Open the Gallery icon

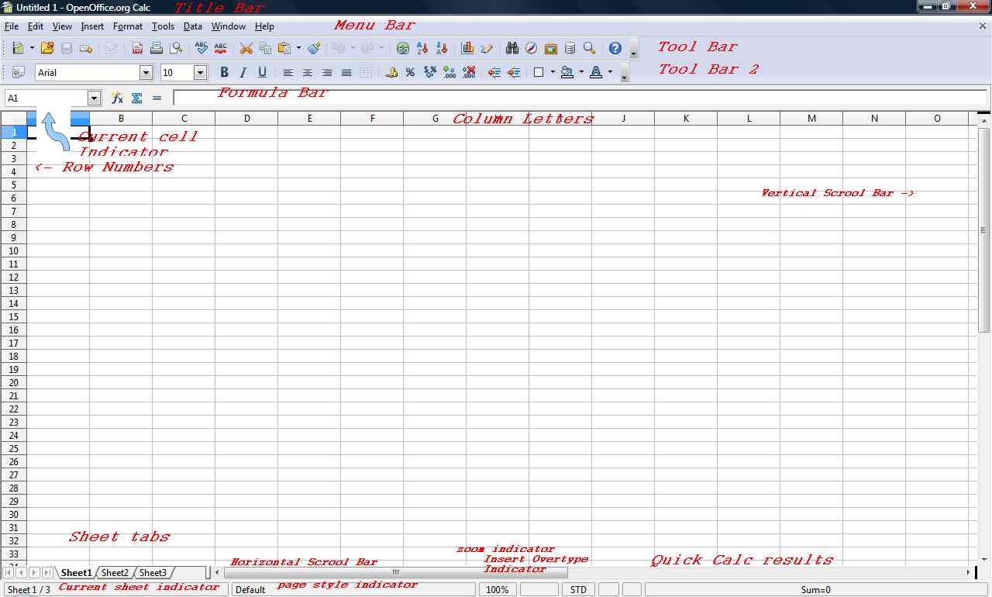pos(551,48)
